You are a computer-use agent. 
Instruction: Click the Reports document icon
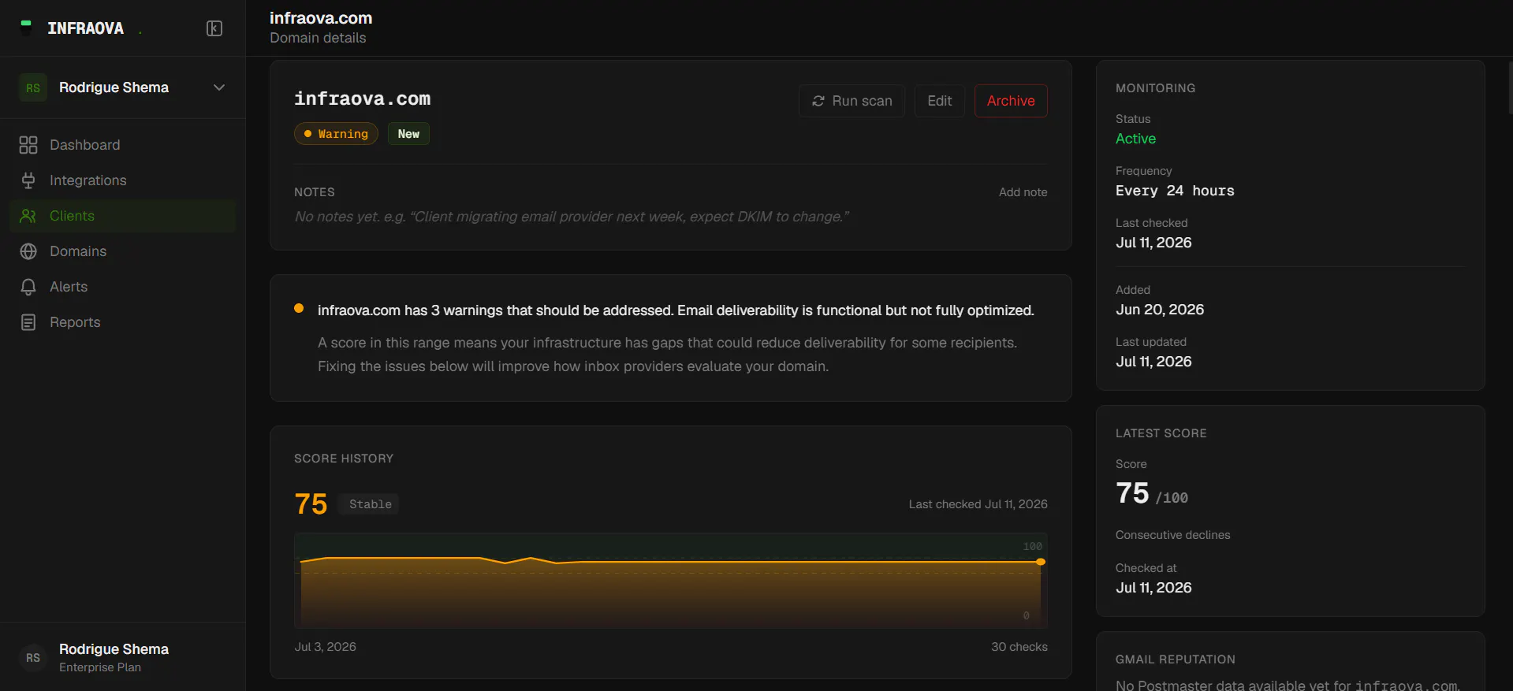coord(28,322)
